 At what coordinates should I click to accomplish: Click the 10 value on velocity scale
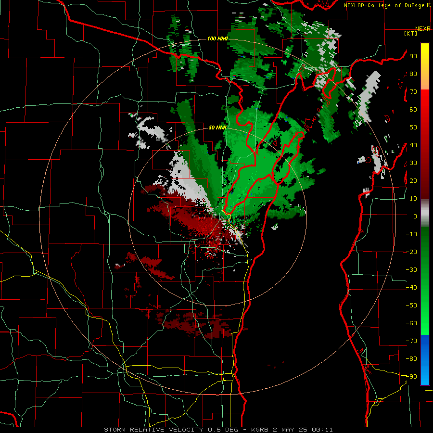tap(413, 199)
